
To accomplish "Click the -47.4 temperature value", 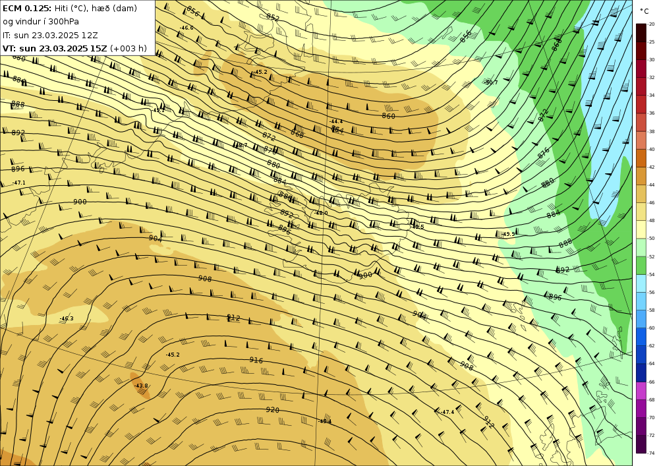I will [447, 412].
